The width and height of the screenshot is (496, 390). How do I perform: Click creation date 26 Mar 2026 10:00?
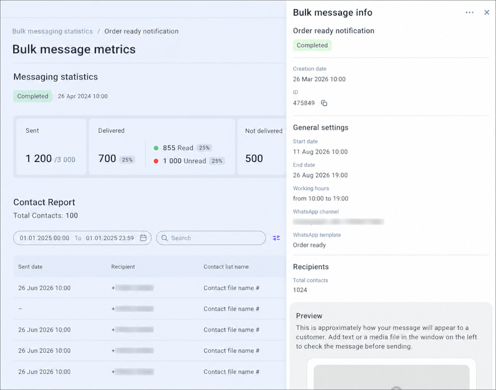319,79
